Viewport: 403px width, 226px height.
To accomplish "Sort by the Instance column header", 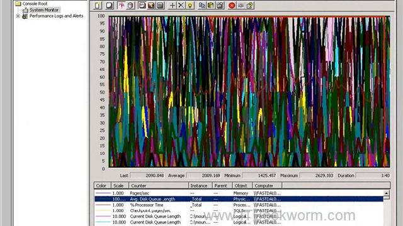I will pos(200,186).
